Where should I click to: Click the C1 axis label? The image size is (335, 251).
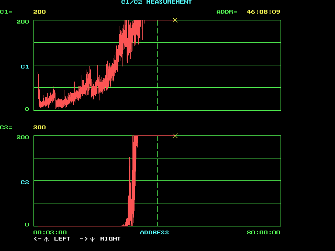tap(25, 67)
